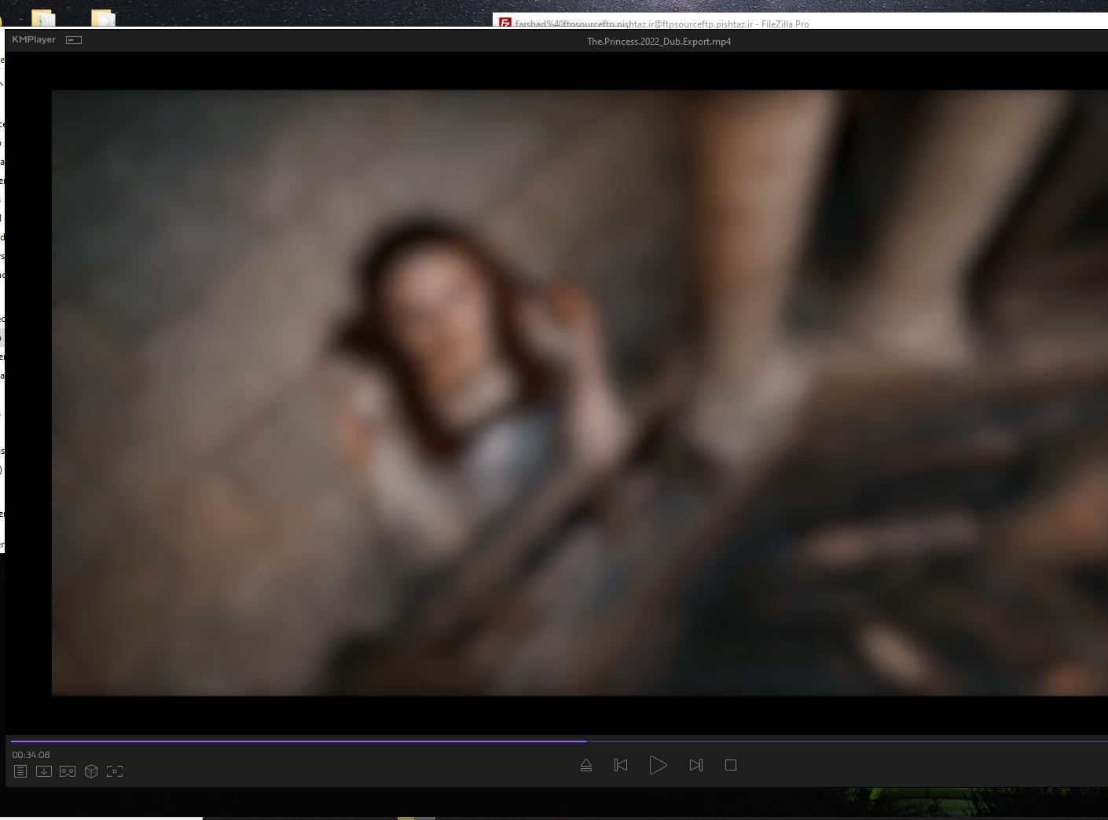
Task: Click the download URL icon
Action: [x=44, y=771]
